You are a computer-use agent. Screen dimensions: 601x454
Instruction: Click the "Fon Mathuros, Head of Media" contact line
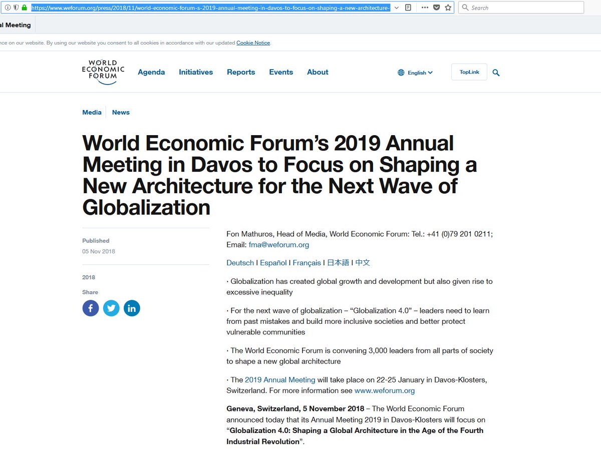click(x=360, y=239)
